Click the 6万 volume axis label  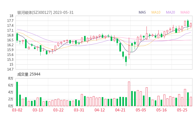coord(11,85)
